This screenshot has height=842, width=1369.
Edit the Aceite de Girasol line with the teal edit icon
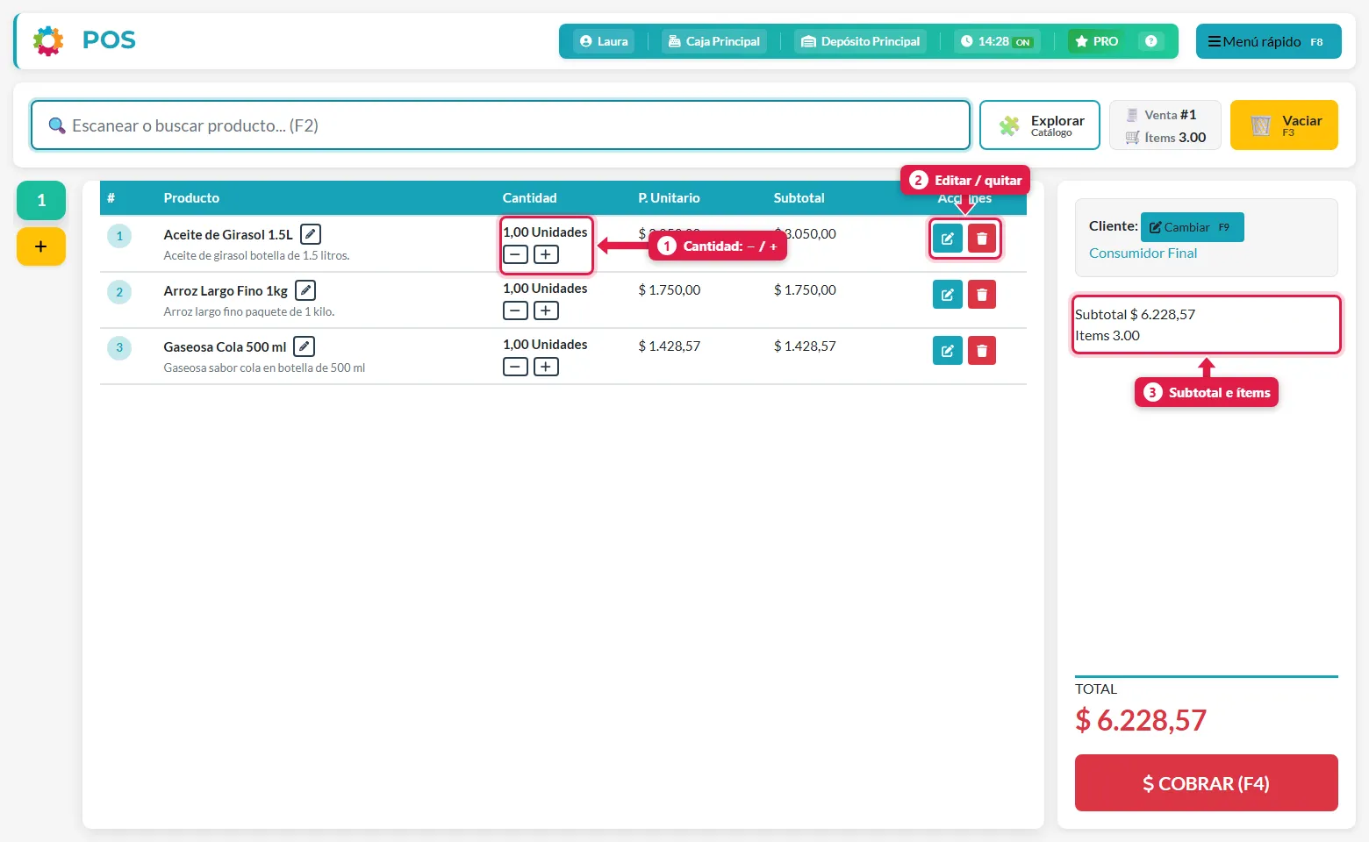pos(948,239)
